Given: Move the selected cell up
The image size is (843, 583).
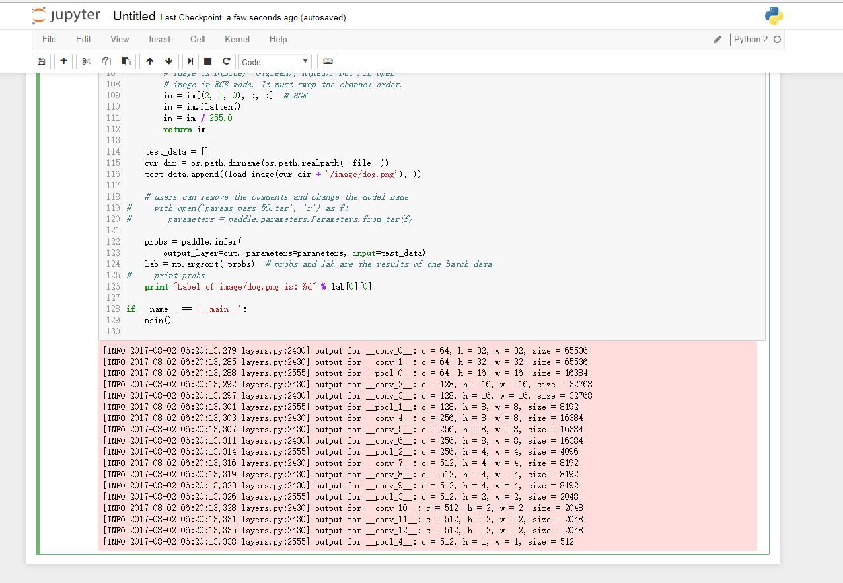Looking at the screenshot, I should 149,61.
